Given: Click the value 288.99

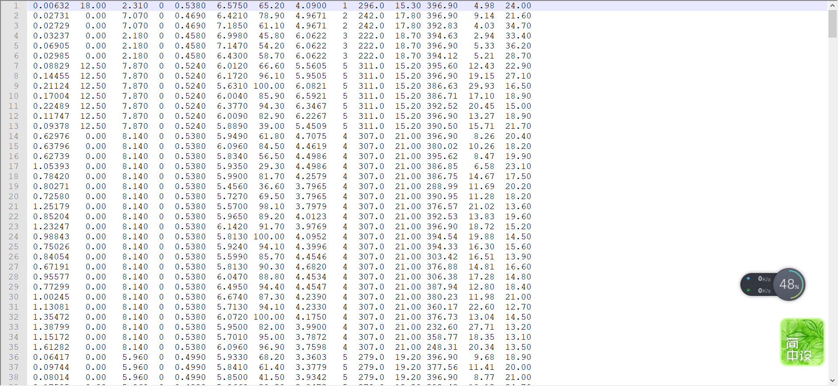Looking at the screenshot, I should (442, 186).
